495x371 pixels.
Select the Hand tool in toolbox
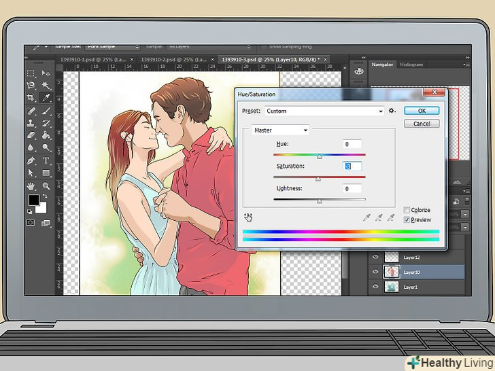[x=31, y=185]
